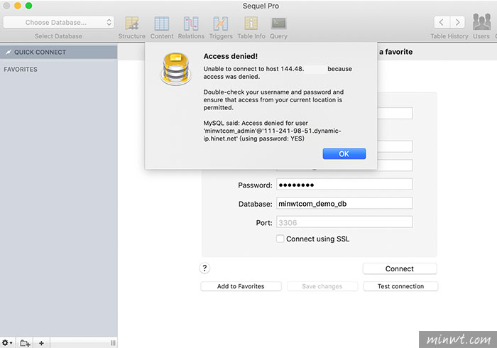
Task: Click the Access denied! heading text
Action: tap(231, 56)
